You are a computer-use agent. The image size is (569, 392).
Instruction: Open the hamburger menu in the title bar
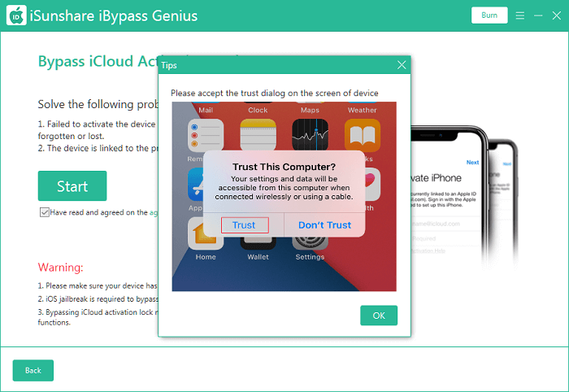[x=520, y=15]
